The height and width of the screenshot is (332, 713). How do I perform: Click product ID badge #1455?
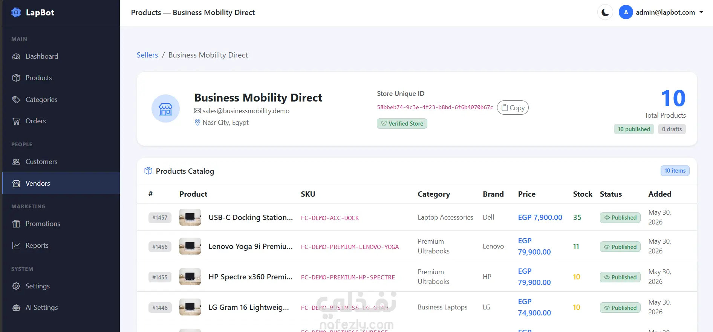click(160, 277)
